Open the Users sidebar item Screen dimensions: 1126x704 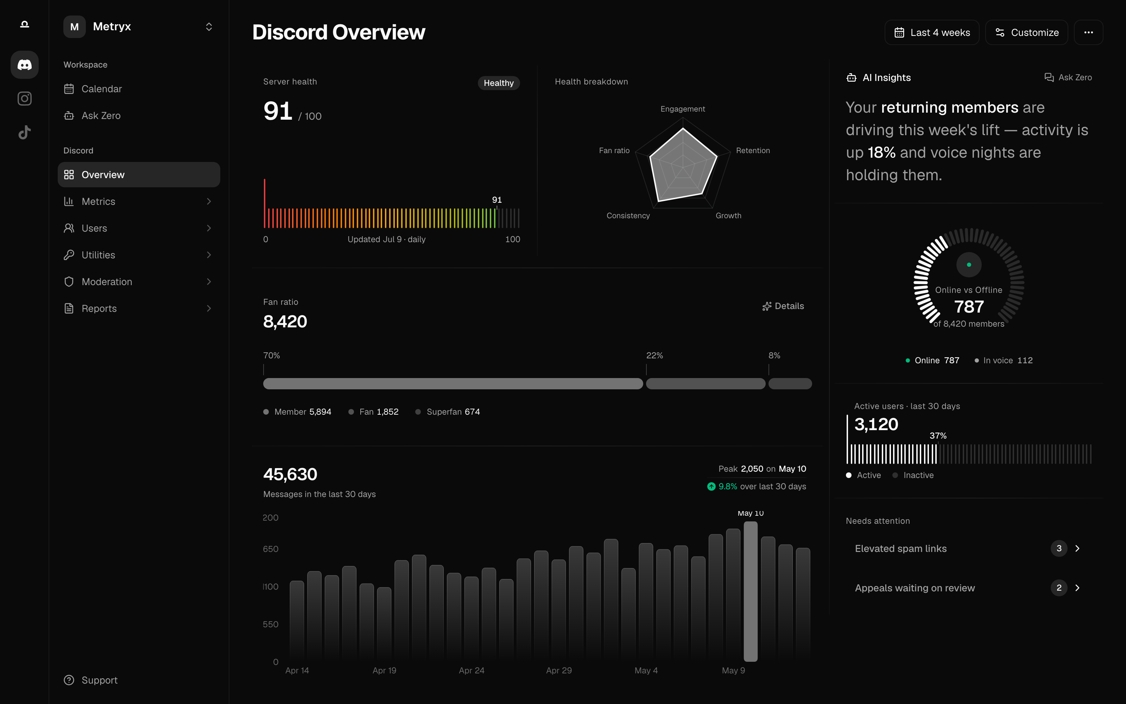pos(139,228)
